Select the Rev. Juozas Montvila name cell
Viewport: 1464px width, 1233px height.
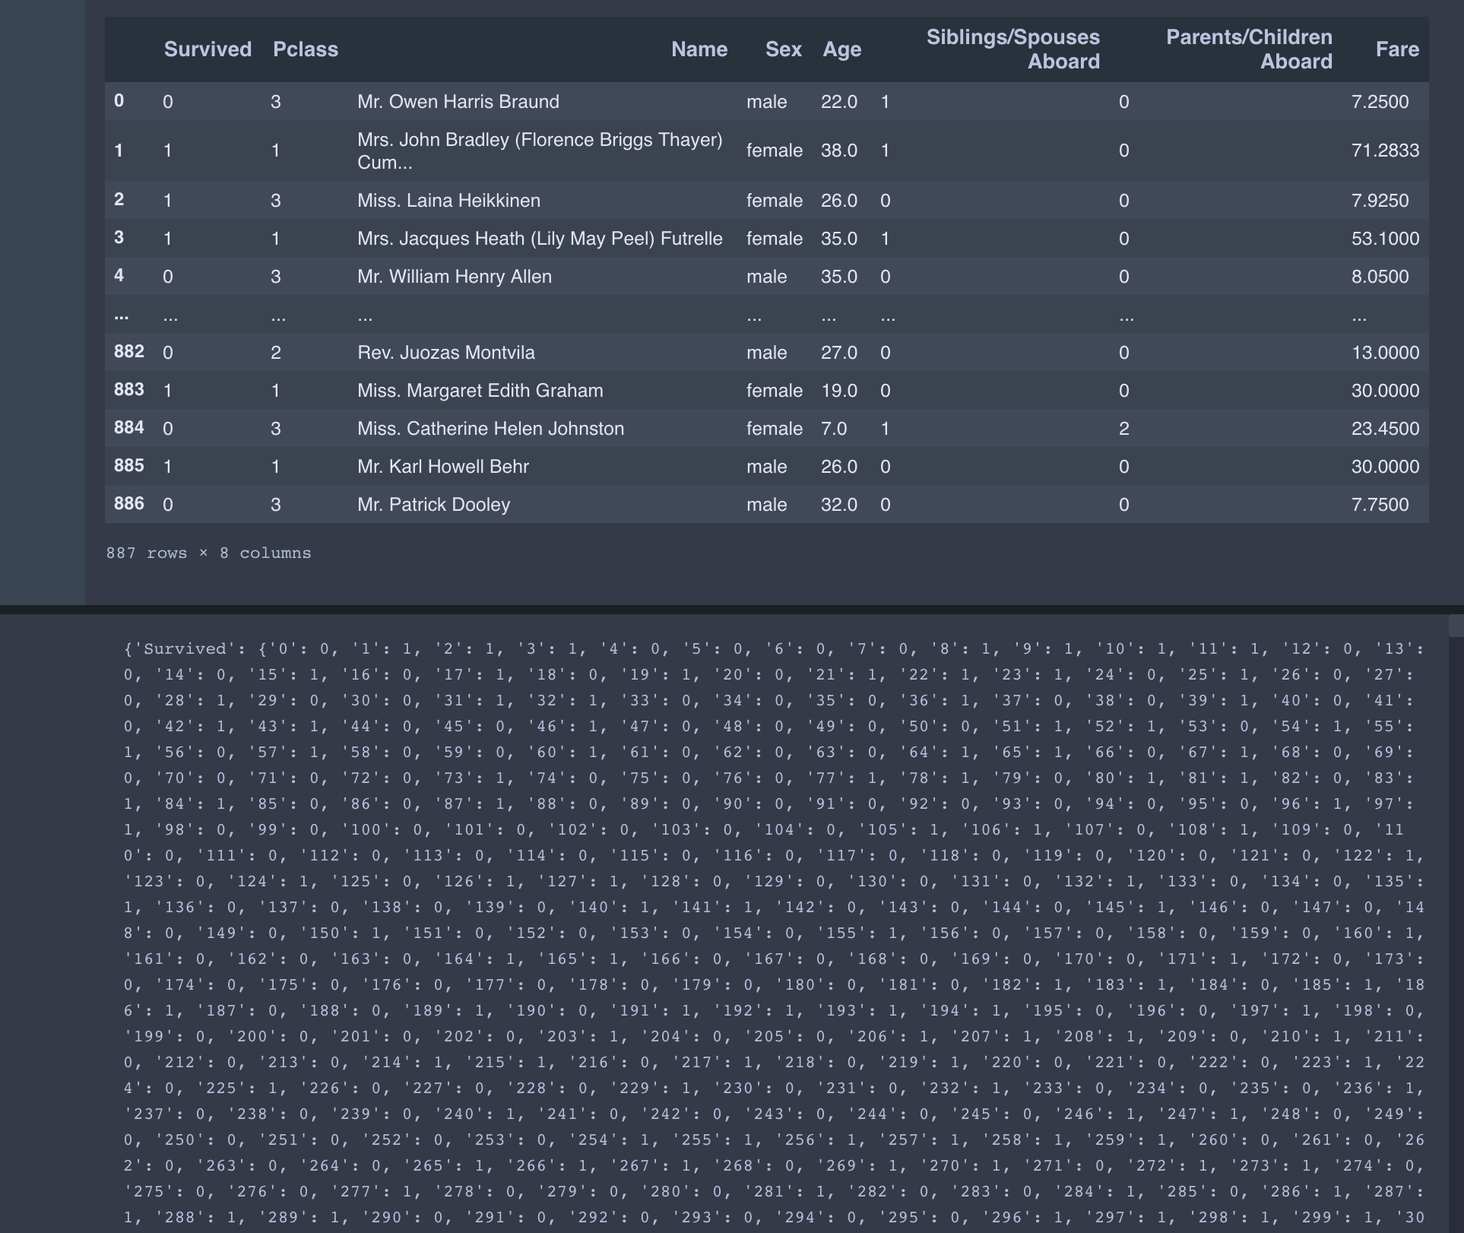(446, 353)
